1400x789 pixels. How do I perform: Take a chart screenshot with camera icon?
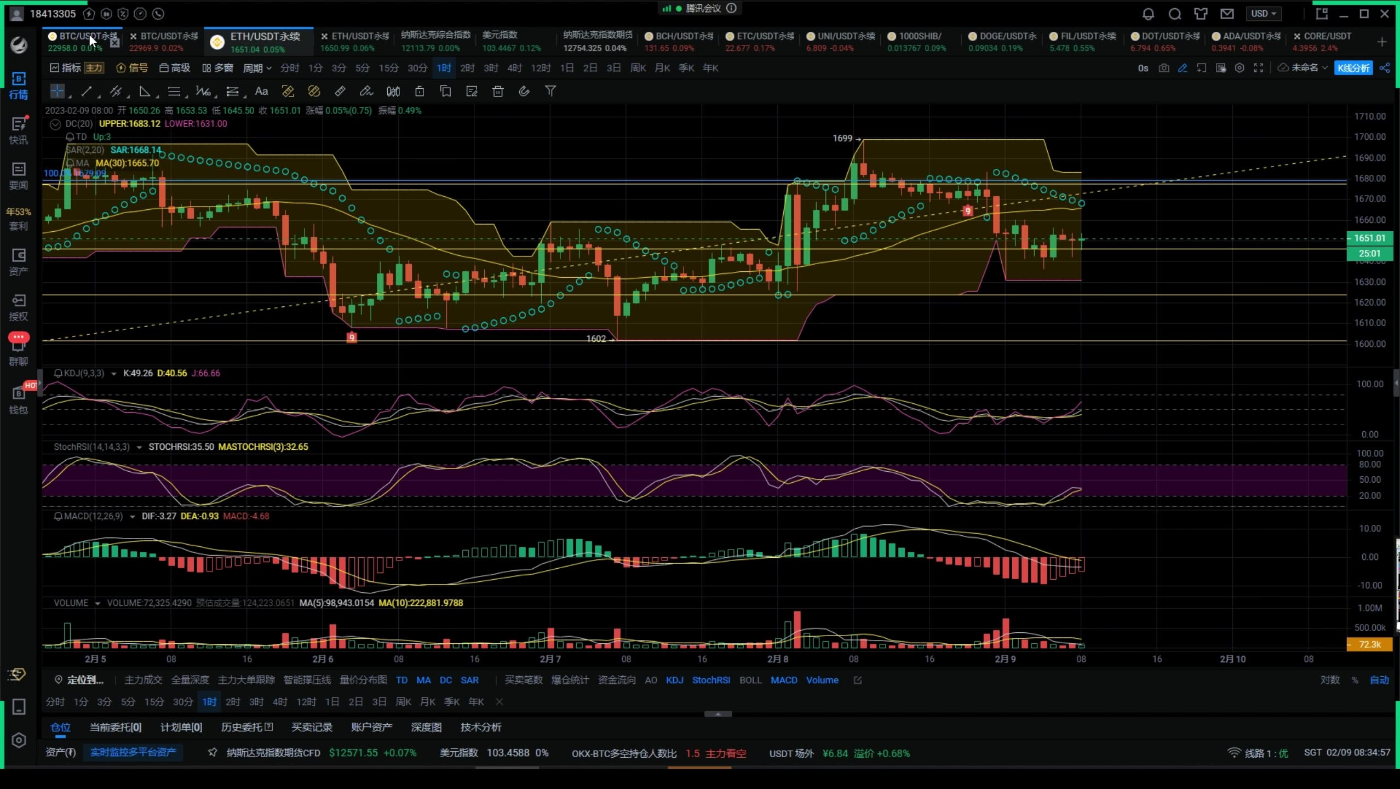1164,68
